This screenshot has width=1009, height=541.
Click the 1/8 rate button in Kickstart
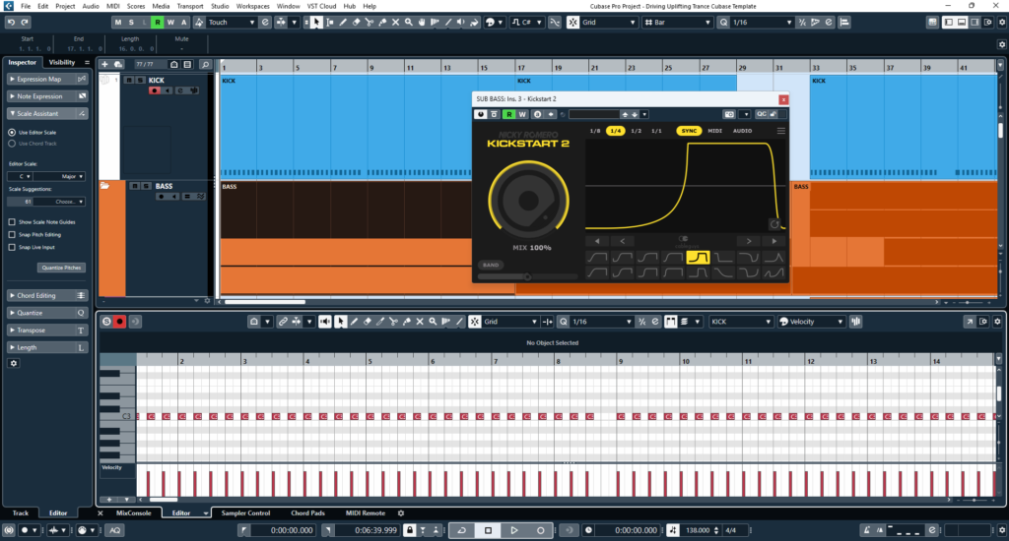[595, 131]
